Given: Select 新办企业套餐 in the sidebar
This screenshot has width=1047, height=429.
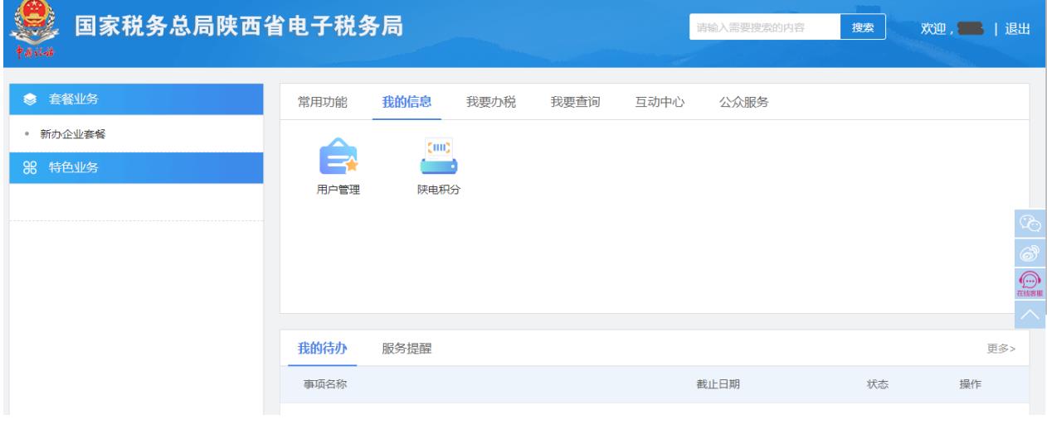Looking at the screenshot, I should pos(75,134).
